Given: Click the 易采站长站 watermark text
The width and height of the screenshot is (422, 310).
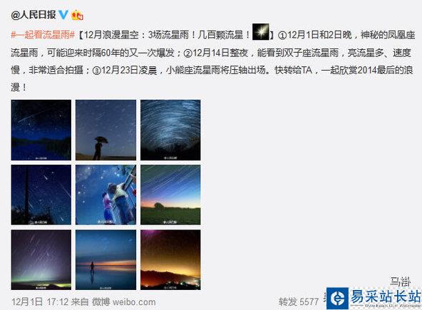Looking at the screenshot, I should [386, 296].
